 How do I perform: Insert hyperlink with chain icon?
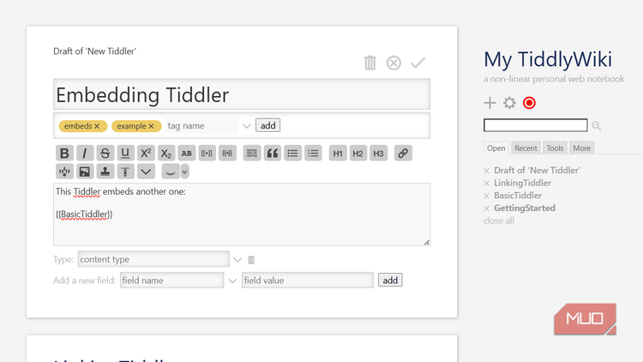[x=403, y=153]
